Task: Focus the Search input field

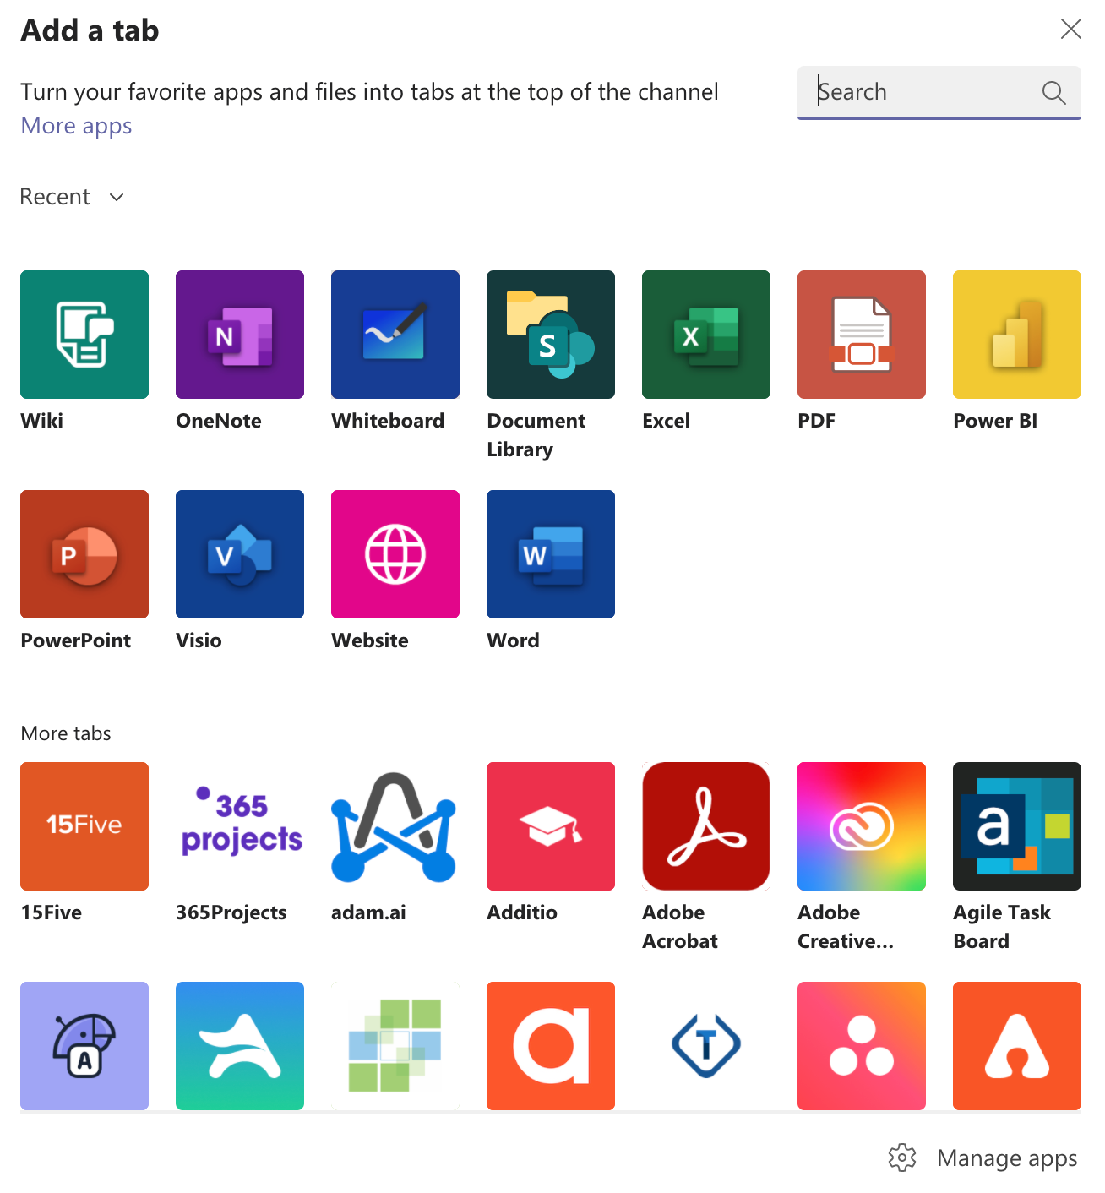Action: click(x=939, y=92)
